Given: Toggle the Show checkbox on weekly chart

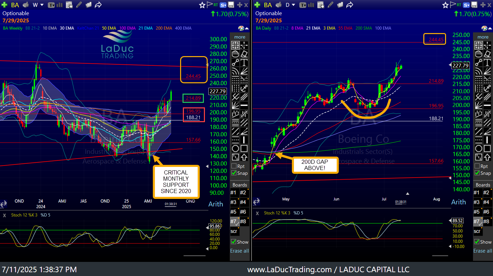Looking at the screenshot, I should (x=234, y=242).
